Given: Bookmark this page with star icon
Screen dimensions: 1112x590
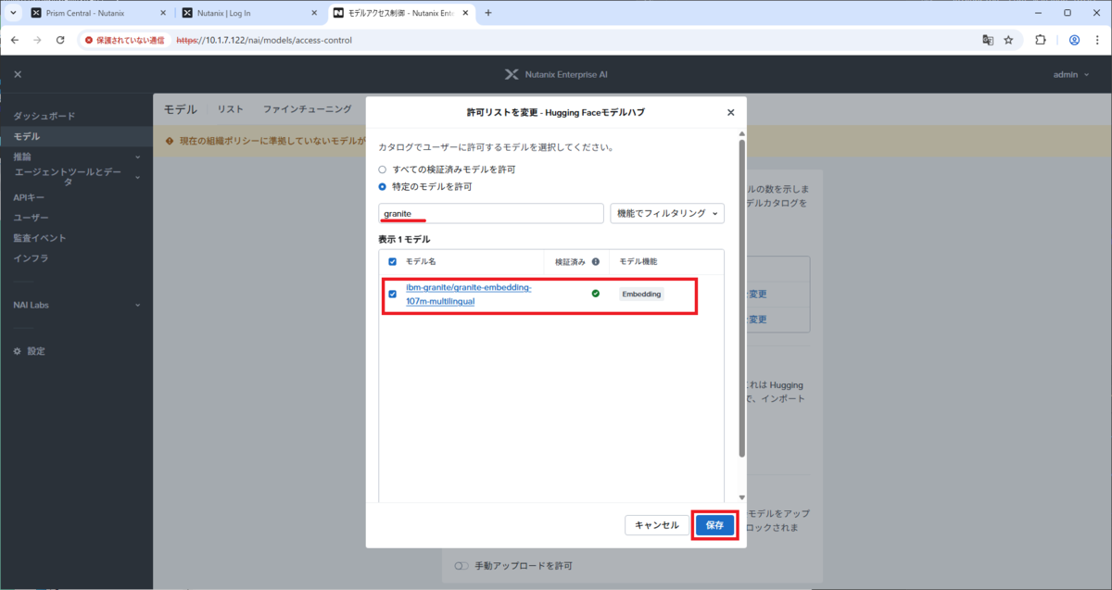Looking at the screenshot, I should [1008, 40].
